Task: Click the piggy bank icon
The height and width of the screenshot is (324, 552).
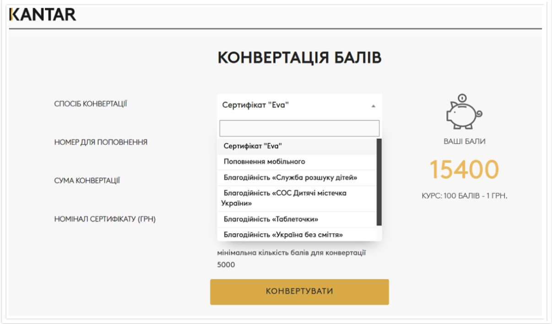Action: (x=464, y=111)
